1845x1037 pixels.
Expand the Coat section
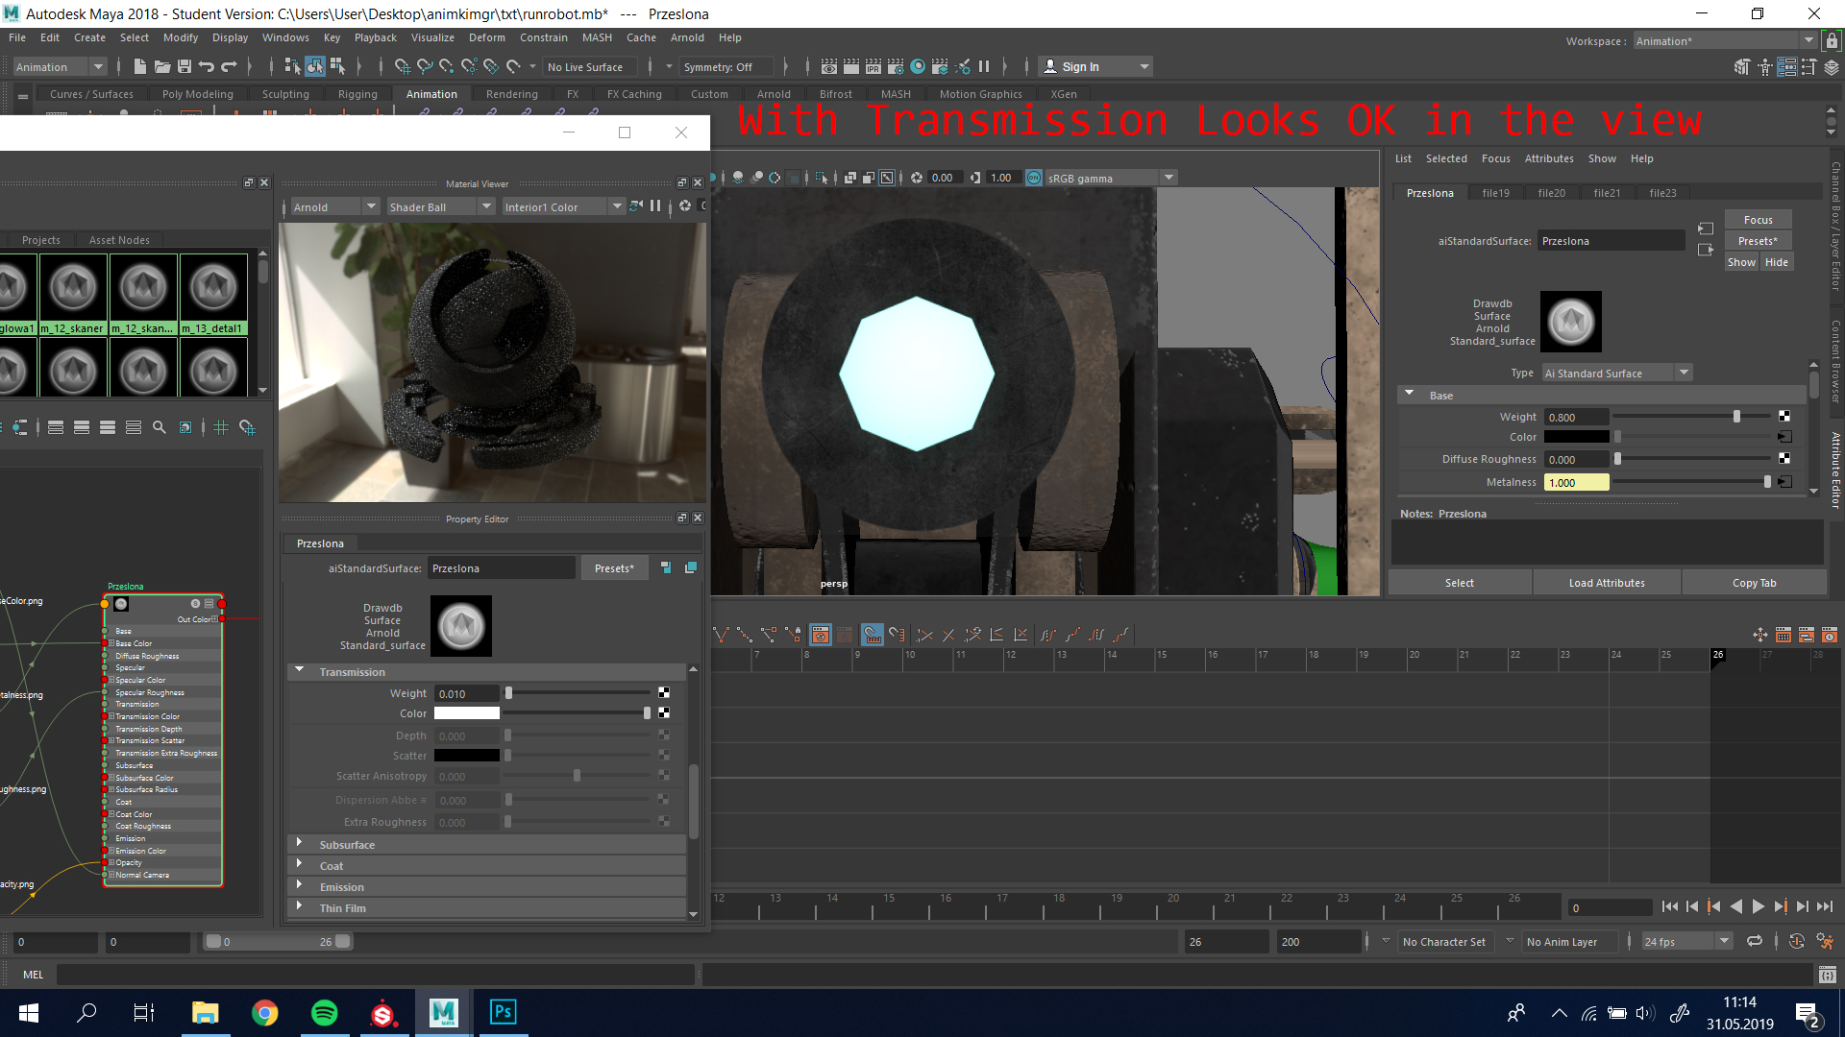[x=300, y=865]
